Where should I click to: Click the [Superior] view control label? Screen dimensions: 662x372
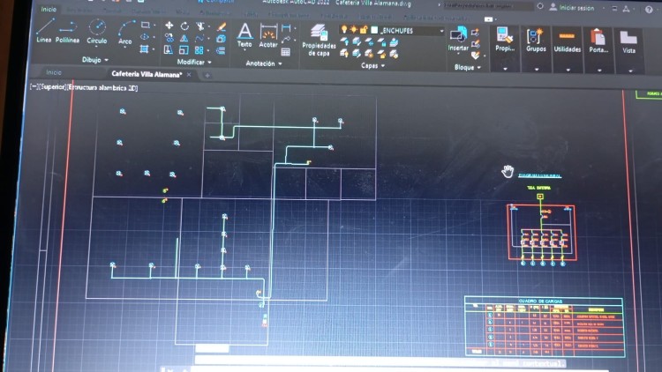pos(53,87)
